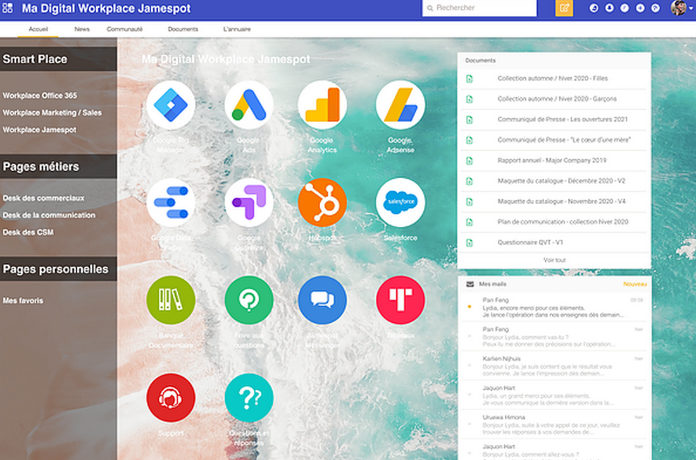
Task: Open Collection automne / hiver 2020 - Filles
Action: tap(552, 78)
